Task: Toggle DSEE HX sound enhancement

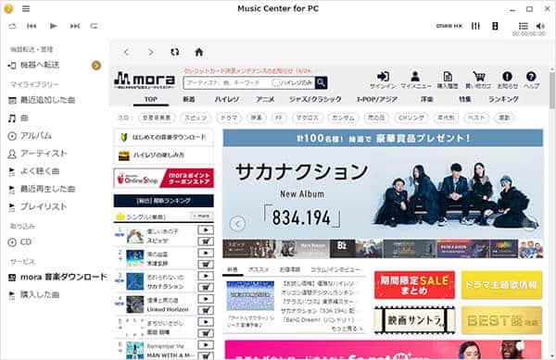Action: pos(449,26)
